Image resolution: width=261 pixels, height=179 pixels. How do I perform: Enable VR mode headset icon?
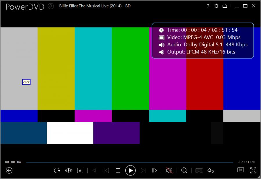199,170
